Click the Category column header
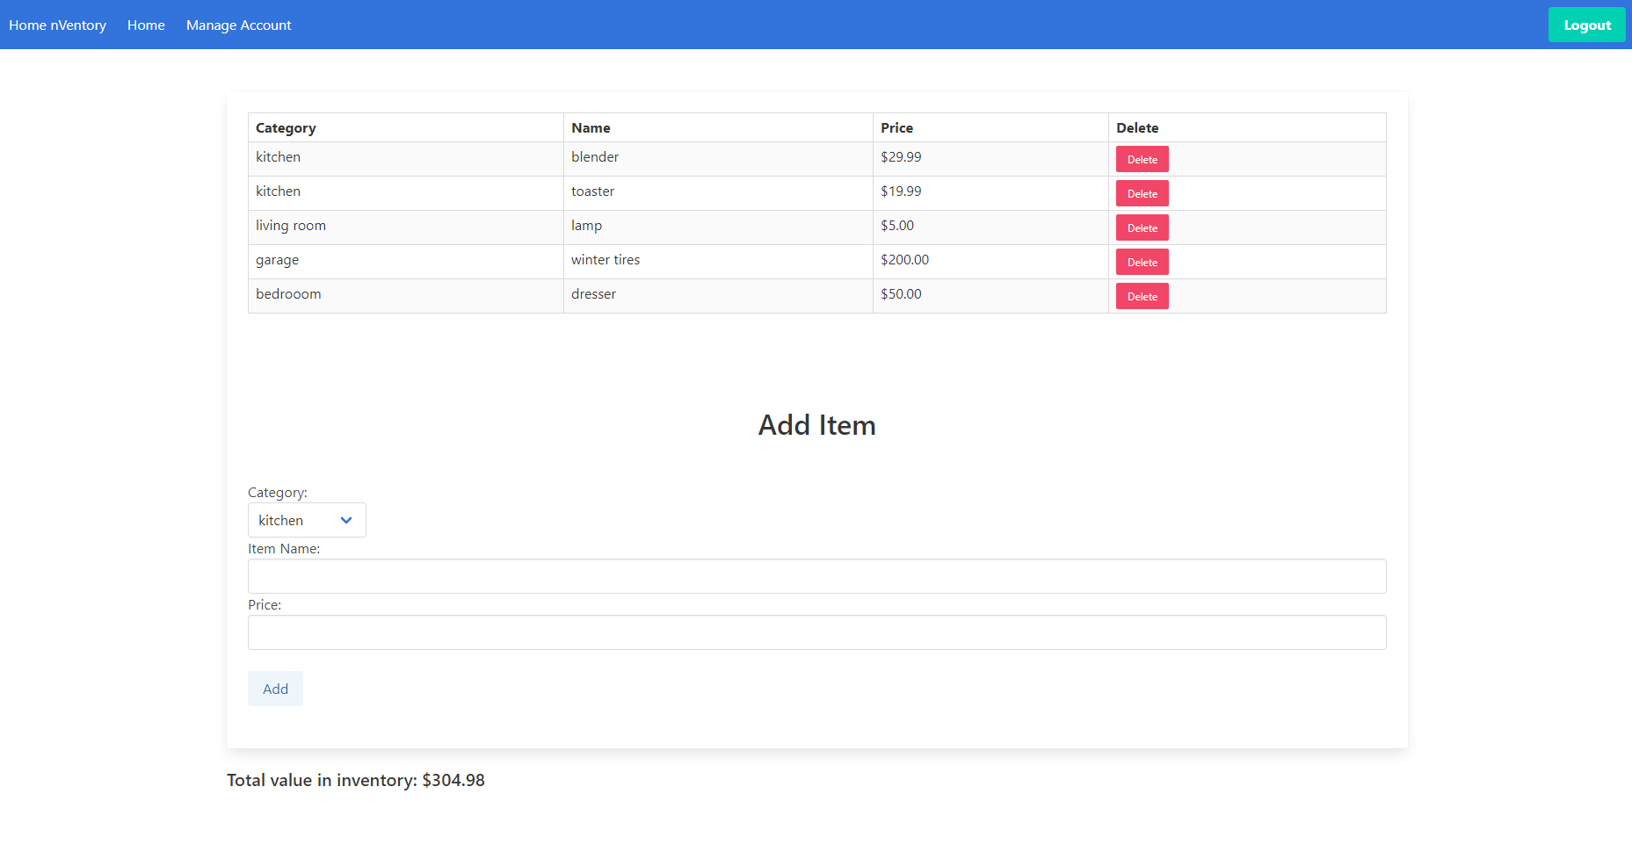The height and width of the screenshot is (859, 1632). (x=286, y=128)
